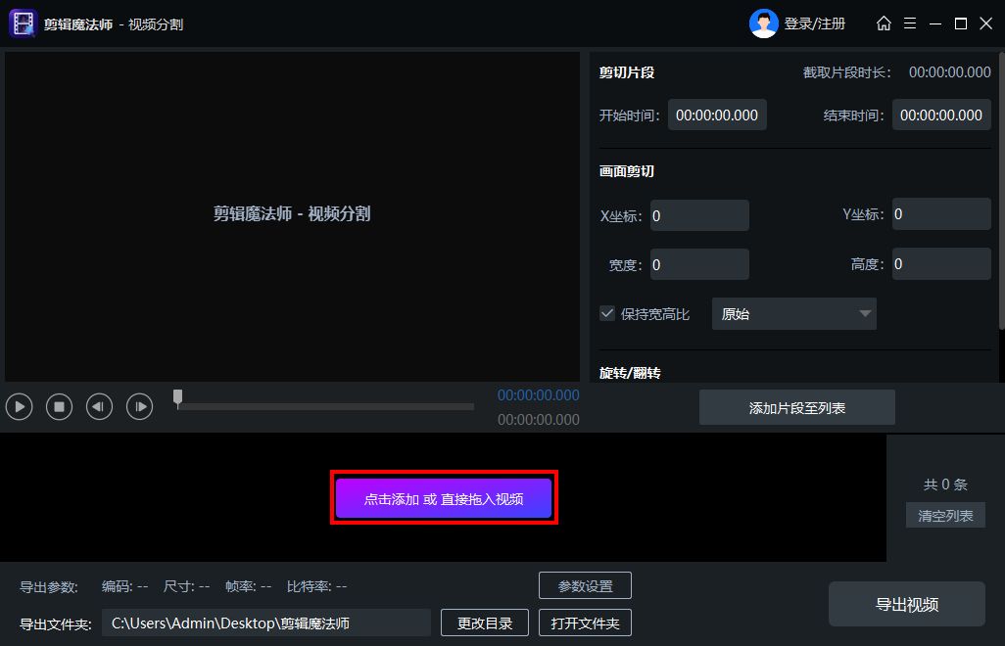Click the 导出视频 export button
Viewport: 1005px width, 646px height.
click(907, 604)
